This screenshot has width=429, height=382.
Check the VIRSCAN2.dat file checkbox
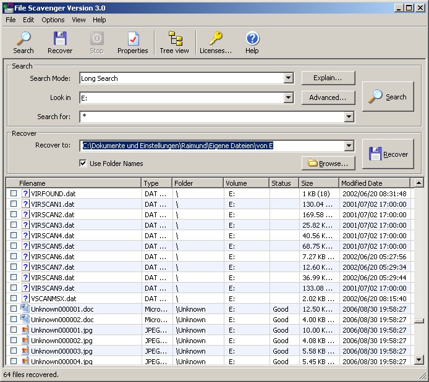(14, 214)
